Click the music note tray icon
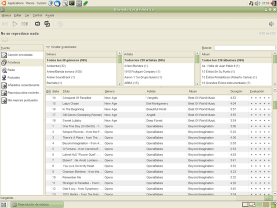 click(251, 3)
